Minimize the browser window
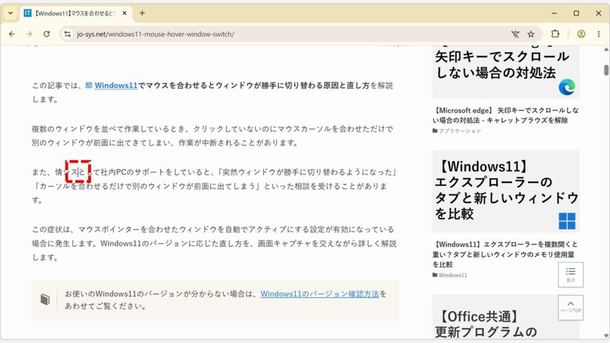The image size is (610, 343). point(555,13)
